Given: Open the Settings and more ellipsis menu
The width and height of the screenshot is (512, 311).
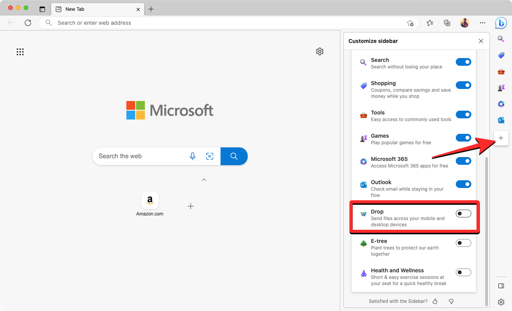Looking at the screenshot, I should point(482,23).
